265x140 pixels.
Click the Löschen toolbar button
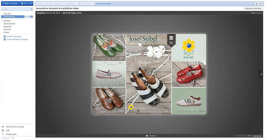tap(40, 4)
